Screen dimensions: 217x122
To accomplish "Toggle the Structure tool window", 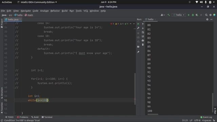I will coord(2,93).
